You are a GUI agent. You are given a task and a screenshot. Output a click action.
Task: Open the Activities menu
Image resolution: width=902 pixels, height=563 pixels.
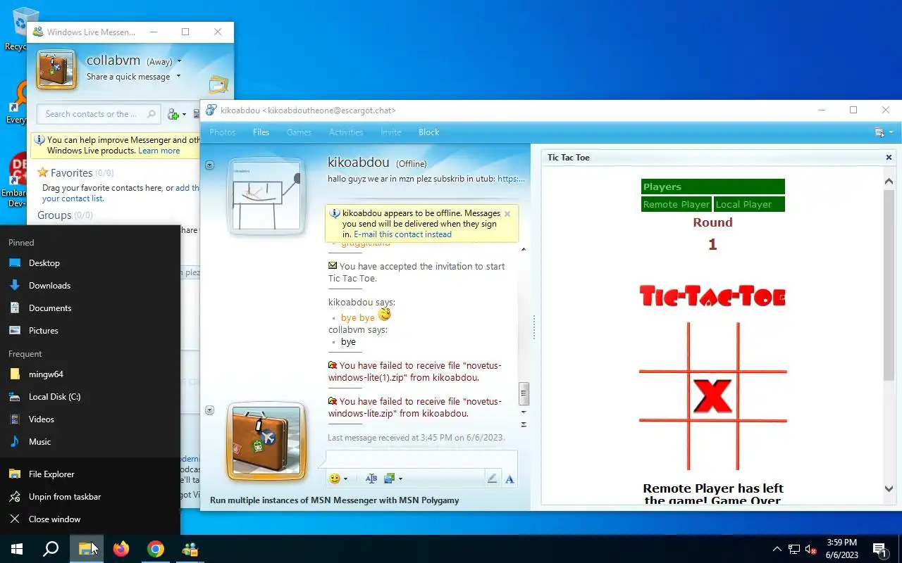coord(346,132)
